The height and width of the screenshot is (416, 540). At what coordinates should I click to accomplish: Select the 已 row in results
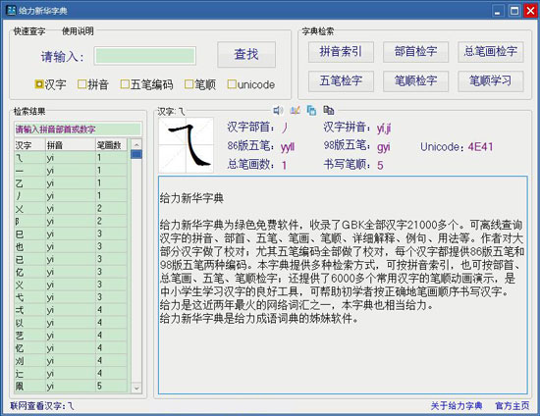(x=71, y=259)
